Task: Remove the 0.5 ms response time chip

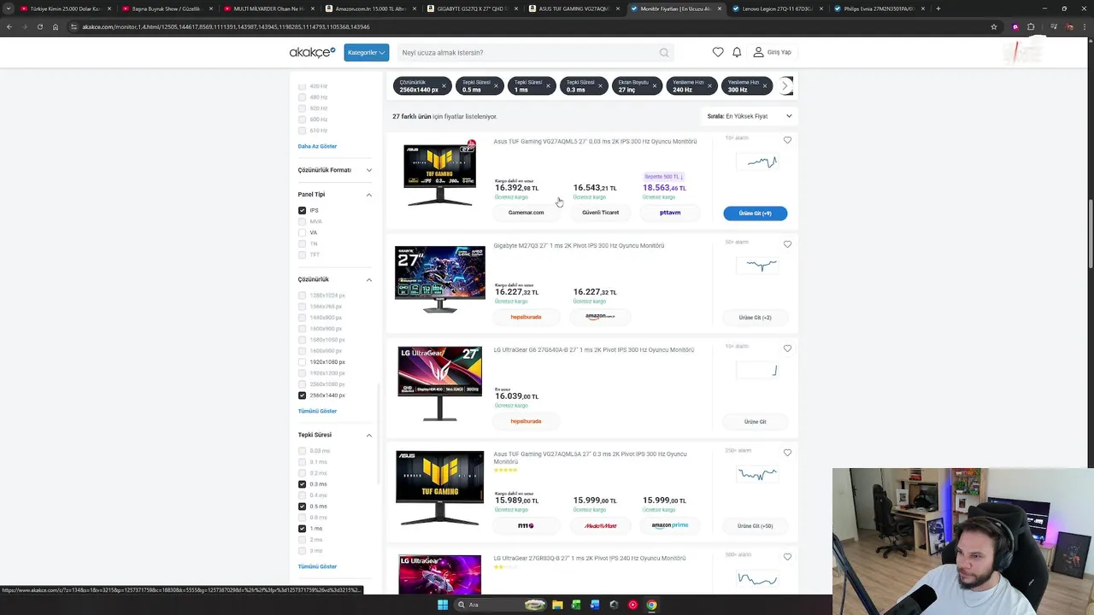Action: [x=496, y=85]
